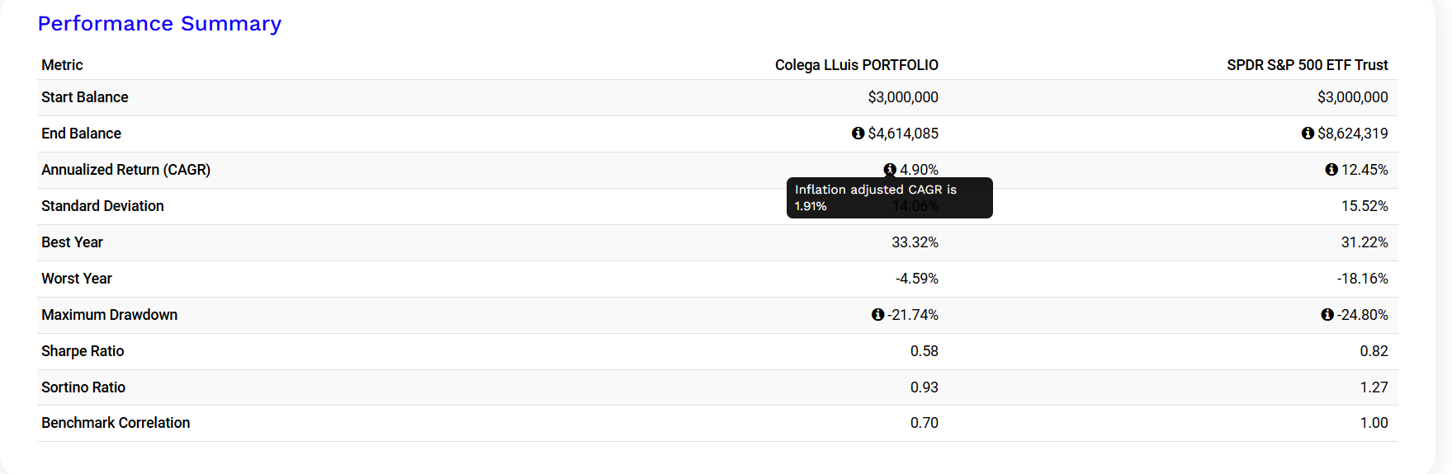Click the portfolio Best Year value 33.32%
1452x474 pixels.
pyautogui.click(x=915, y=242)
